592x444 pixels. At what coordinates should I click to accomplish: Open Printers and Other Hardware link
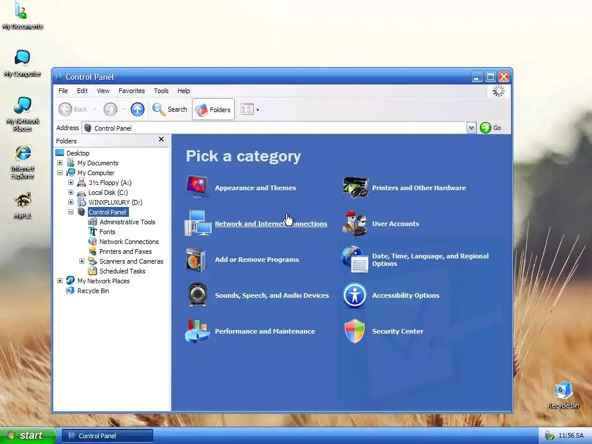[419, 188]
